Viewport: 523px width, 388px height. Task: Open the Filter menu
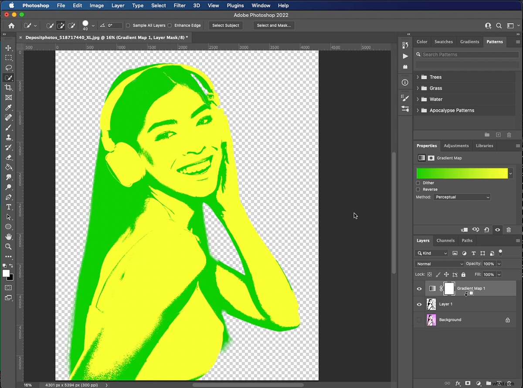(x=180, y=5)
